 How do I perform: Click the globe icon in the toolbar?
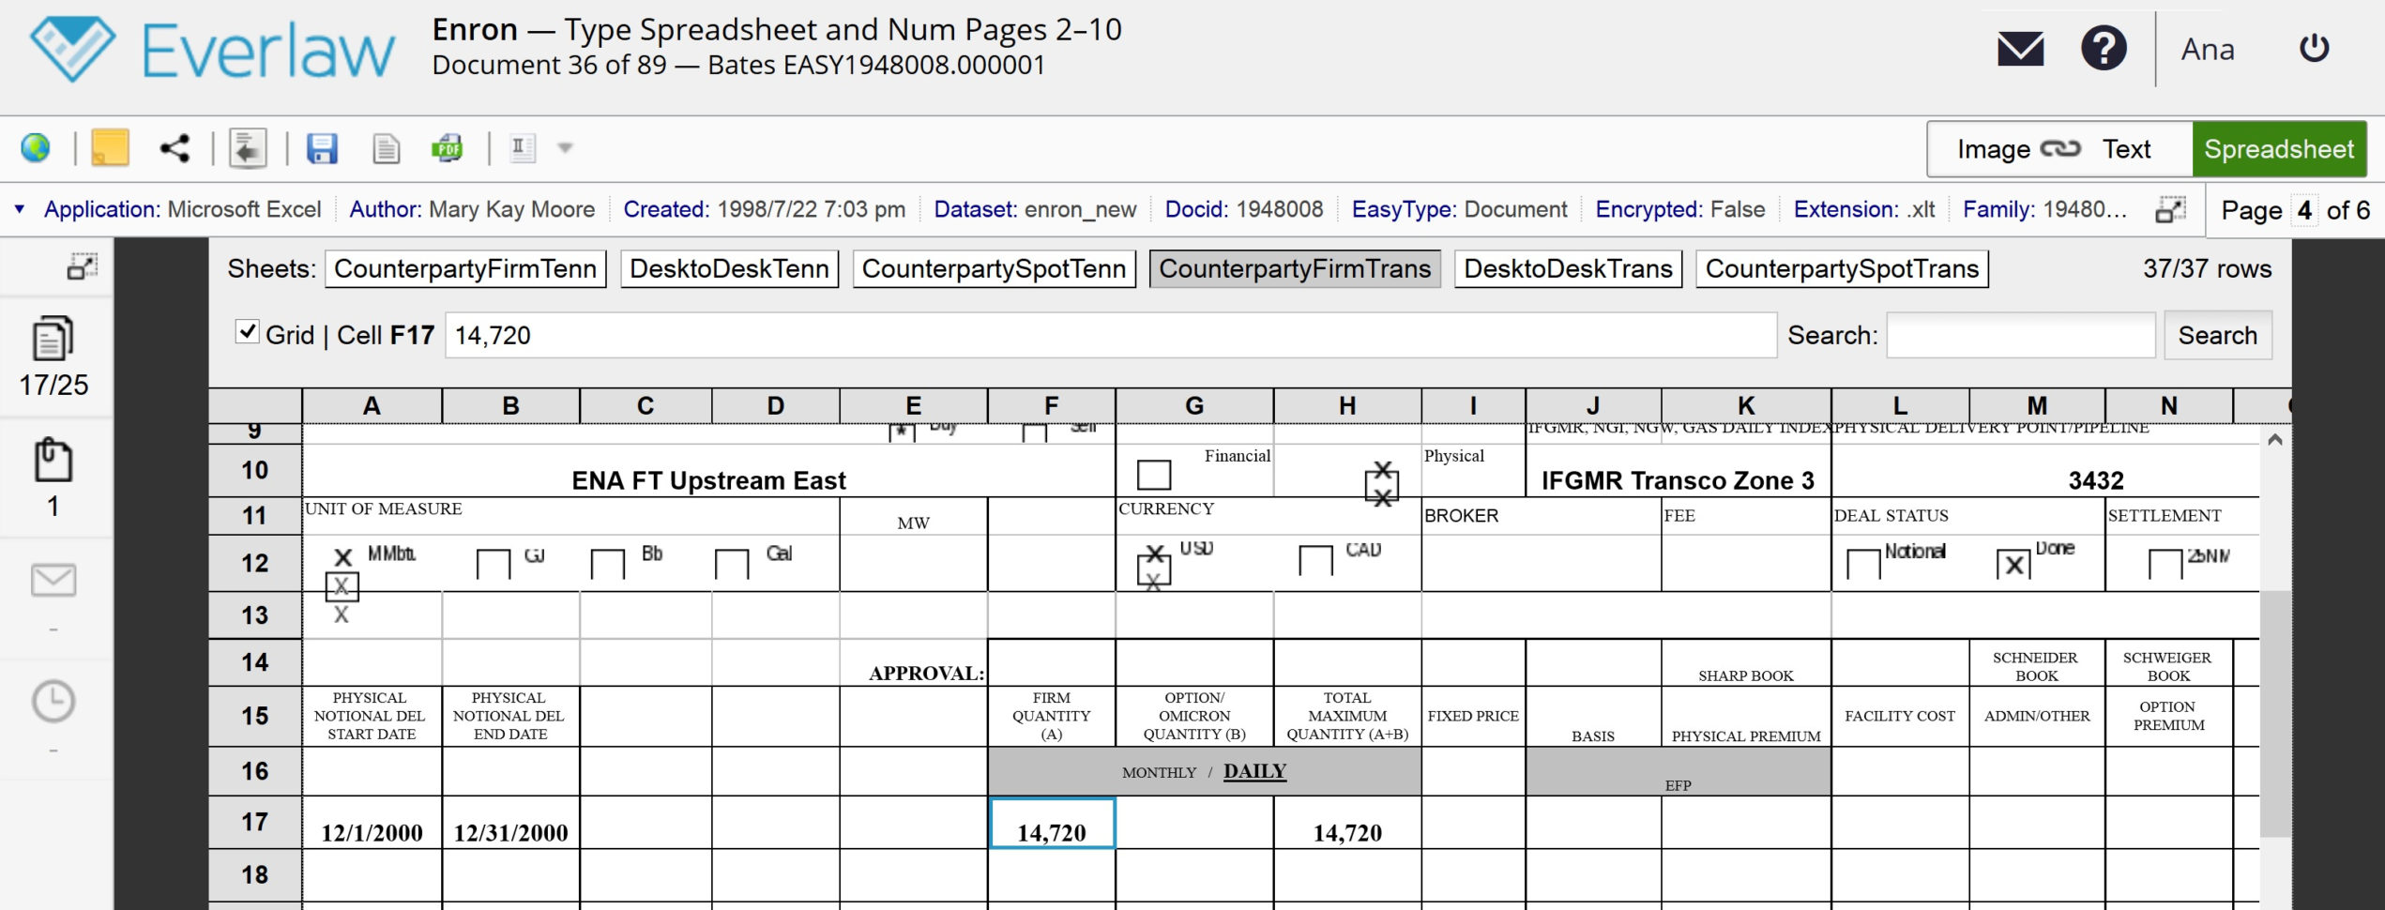[x=36, y=148]
